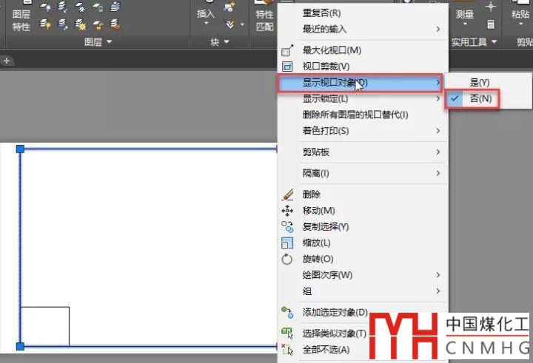Choose 全部不选(A) deselect all entry
Screen dimensions: 533x363
click(324, 350)
